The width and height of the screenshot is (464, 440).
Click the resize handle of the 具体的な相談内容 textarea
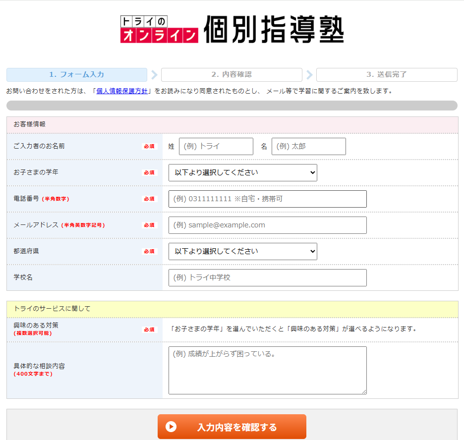[364, 391]
